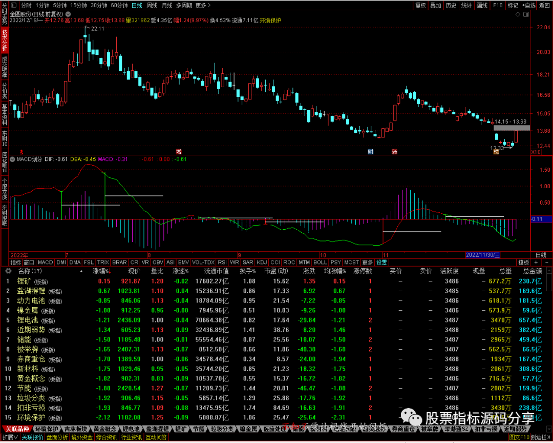The image size is (553, 443).
Task: Click the 财 event marker on the chart
Action: pos(370,152)
